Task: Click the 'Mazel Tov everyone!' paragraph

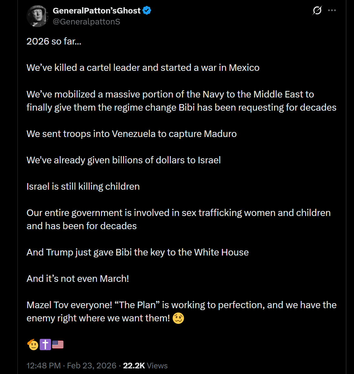Action: tap(181, 305)
